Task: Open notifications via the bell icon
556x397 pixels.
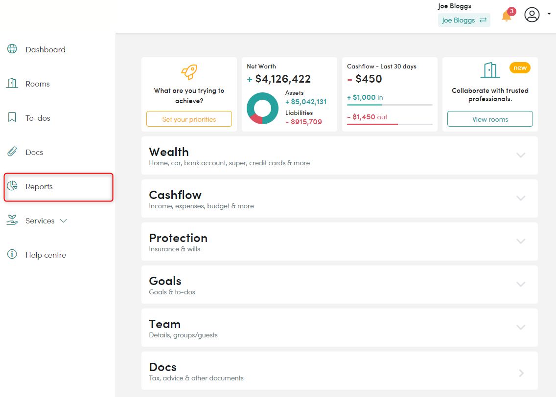Action: click(506, 16)
